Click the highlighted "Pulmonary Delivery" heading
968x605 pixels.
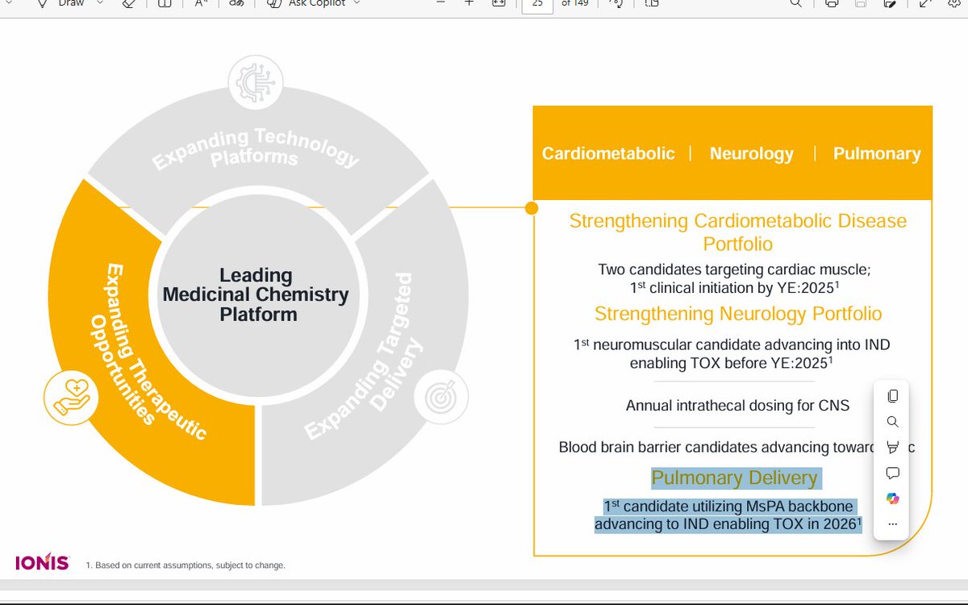[x=735, y=478]
